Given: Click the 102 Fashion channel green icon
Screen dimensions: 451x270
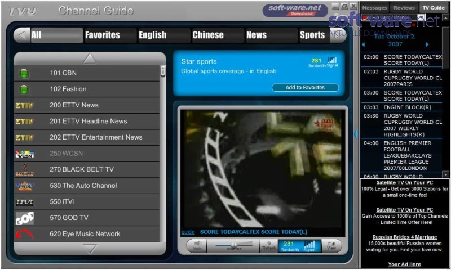Looking at the screenshot, I should pos(24,89).
